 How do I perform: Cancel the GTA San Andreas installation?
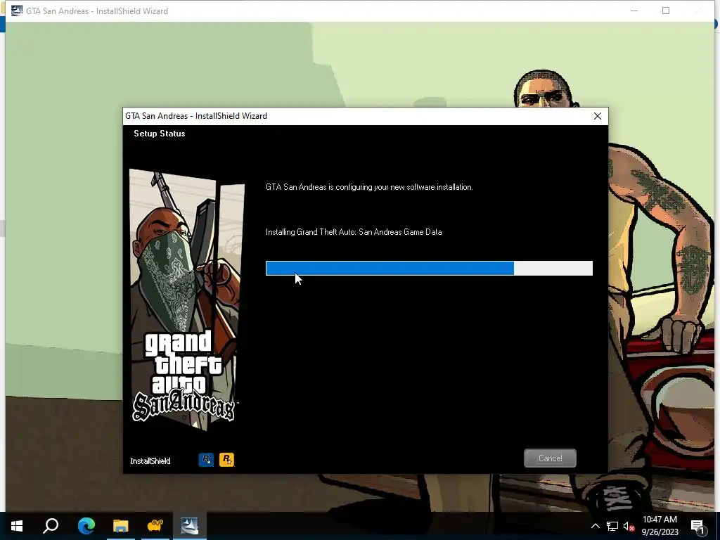(550, 458)
